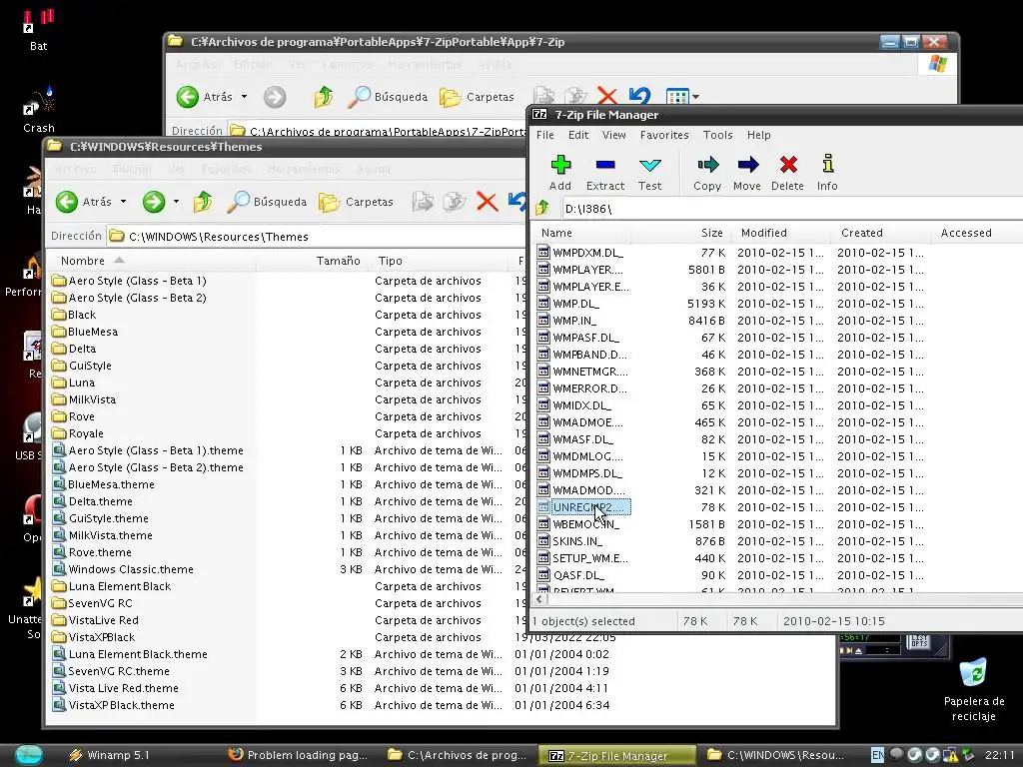
Task: Click left arrow of 7-Zip horizontal scrollbar
Action: pyautogui.click(x=538, y=599)
